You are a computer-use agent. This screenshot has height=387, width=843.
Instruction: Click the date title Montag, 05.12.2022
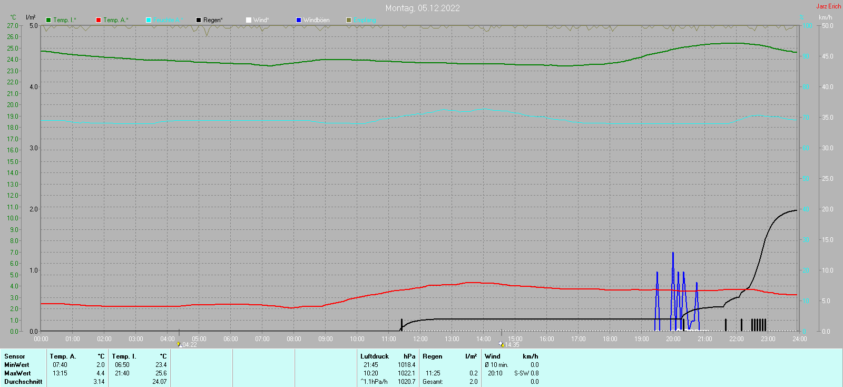pyautogui.click(x=423, y=8)
